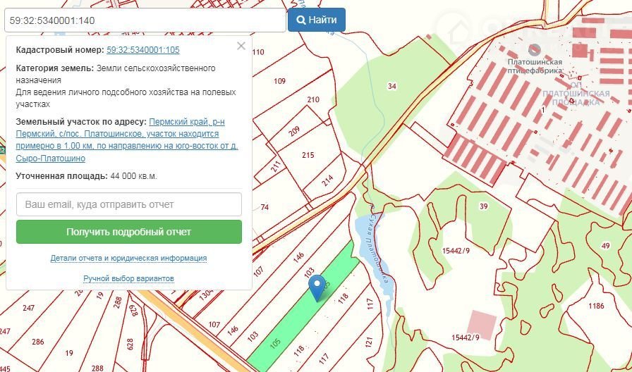The width and height of the screenshot is (632, 372).
Task: Select parcel 39 on the map
Action: coord(482,206)
